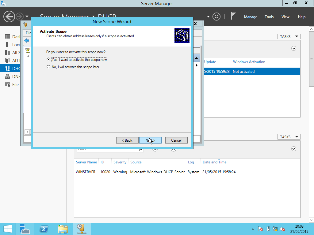
Task: Open the View menu
Action: (285, 17)
